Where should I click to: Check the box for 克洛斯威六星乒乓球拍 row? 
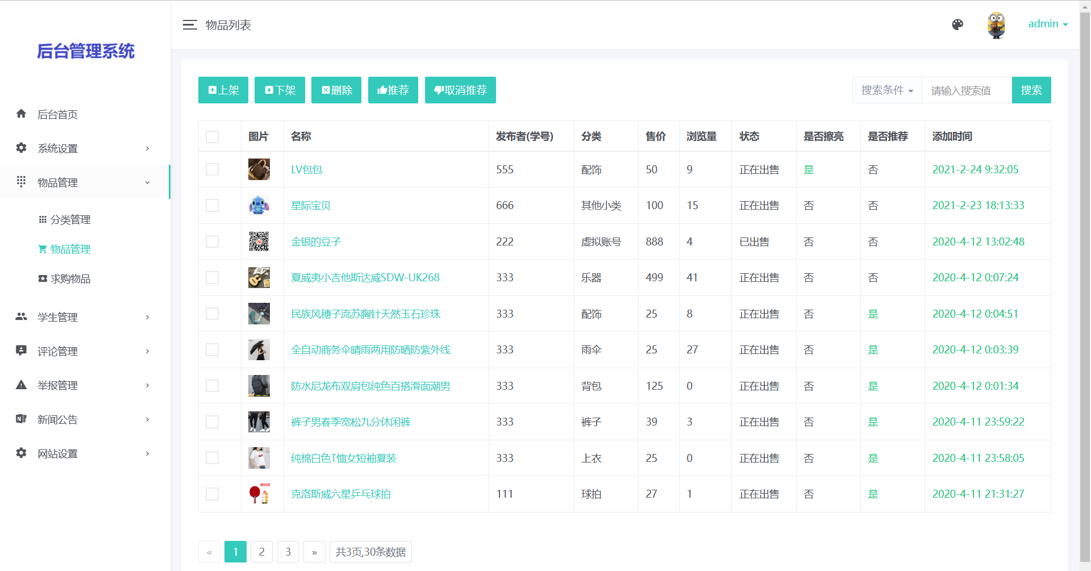click(212, 494)
